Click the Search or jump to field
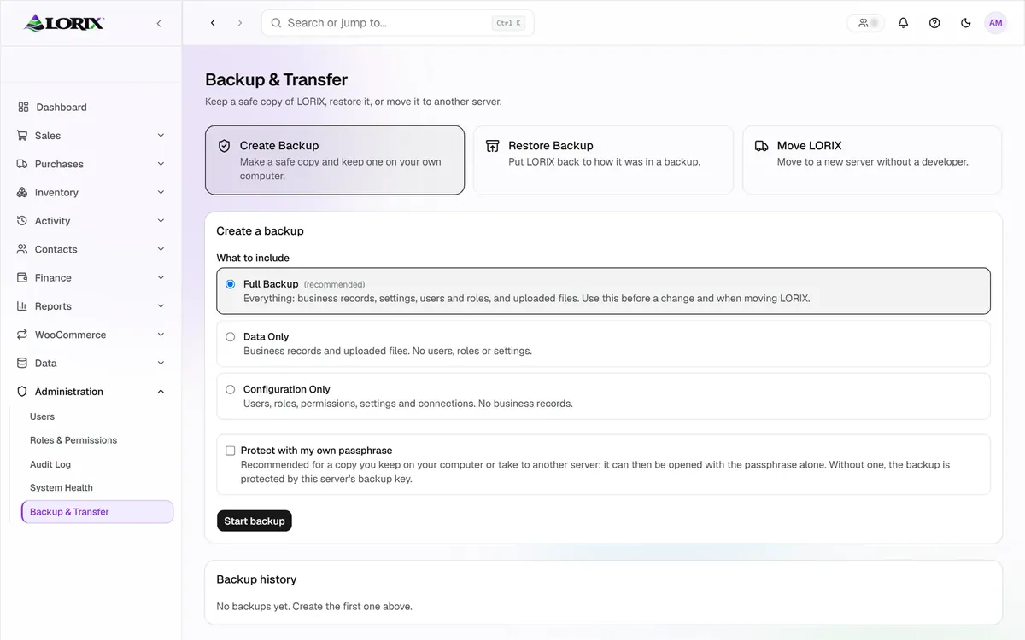1025x640 pixels. coord(397,23)
